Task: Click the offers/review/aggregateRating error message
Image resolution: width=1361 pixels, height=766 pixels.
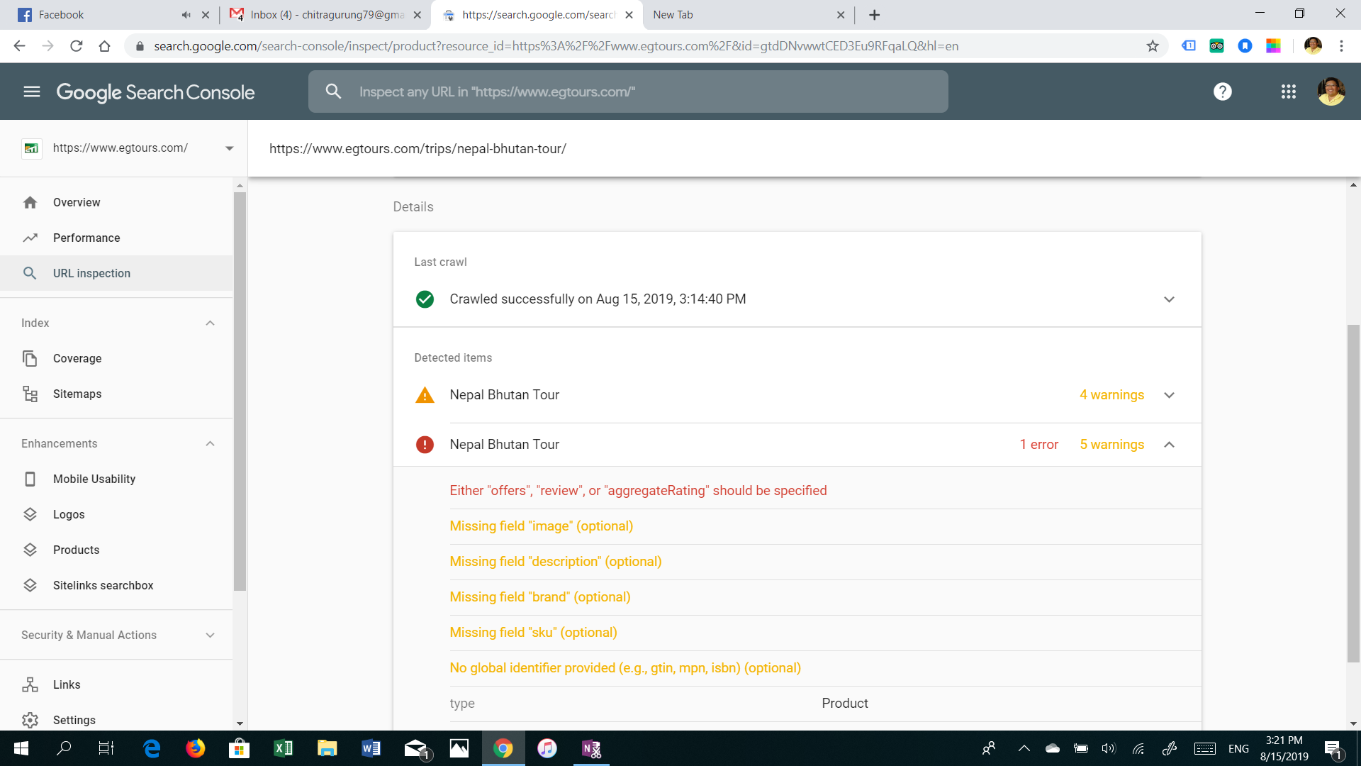Action: point(638,491)
